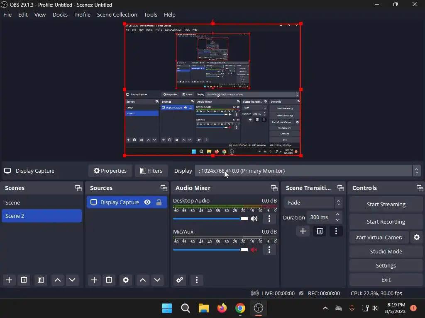The image size is (425, 318).
Task: Float the Sources dock
Action: point(164,188)
